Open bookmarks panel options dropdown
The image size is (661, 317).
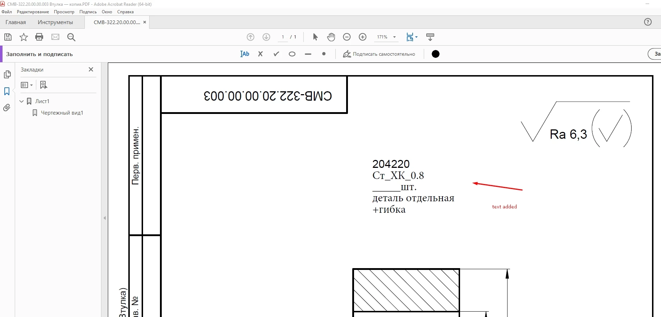pos(27,85)
